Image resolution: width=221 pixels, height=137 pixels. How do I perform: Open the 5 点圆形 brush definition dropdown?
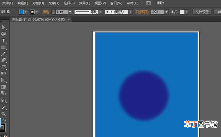[131, 12]
